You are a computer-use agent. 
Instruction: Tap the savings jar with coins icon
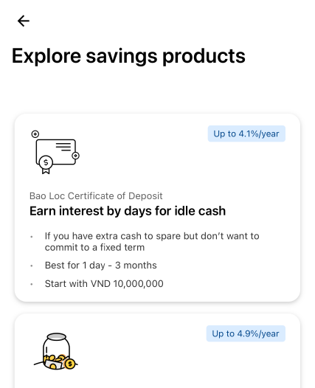click(56, 351)
